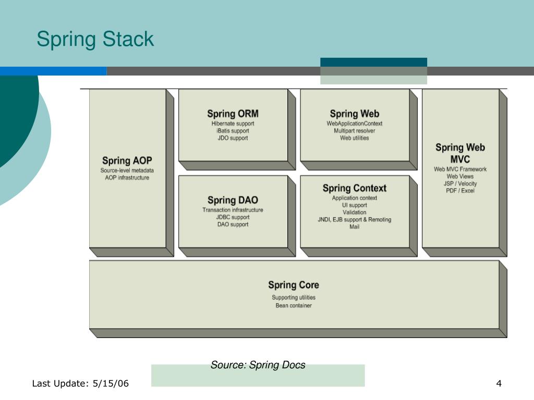Image resolution: width=534 pixels, height=400 pixels.
Task: Click "Mail" line in Spring Context
Action: [x=355, y=227]
